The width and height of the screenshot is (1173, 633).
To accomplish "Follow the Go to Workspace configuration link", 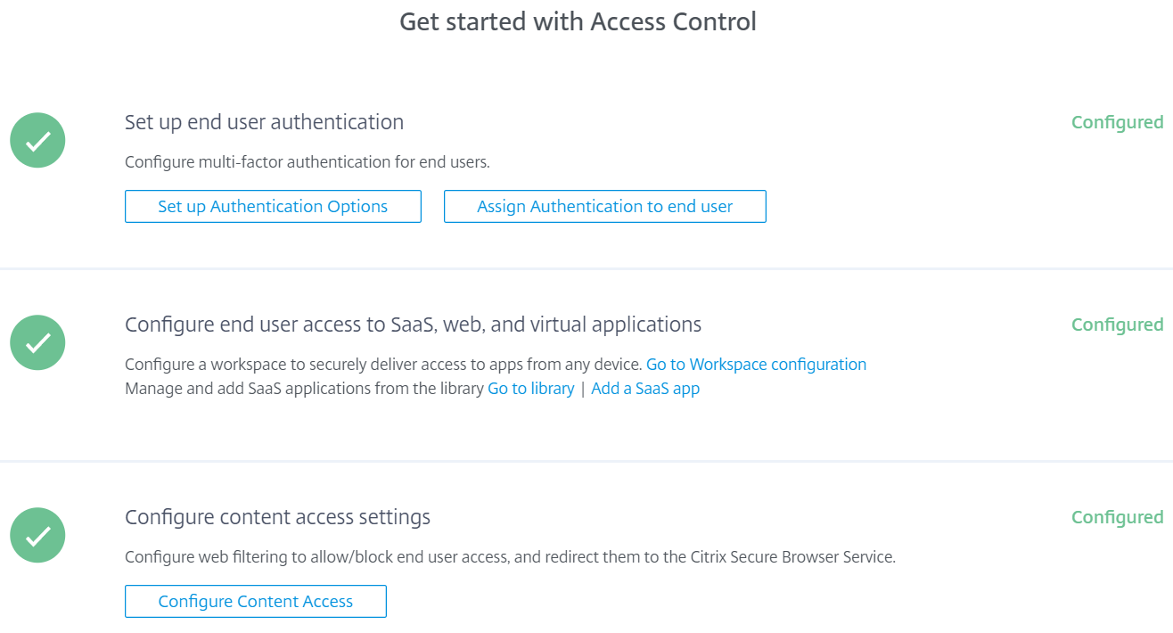I will [x=756, y=365].
